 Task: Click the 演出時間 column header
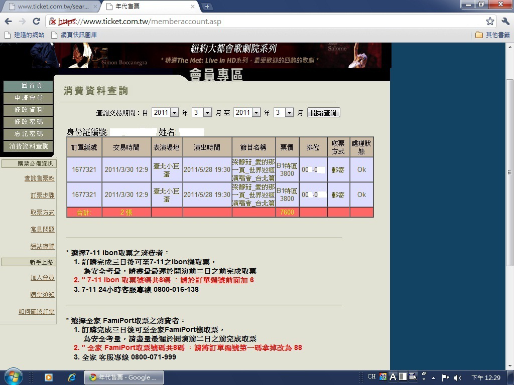click(207, 147)
